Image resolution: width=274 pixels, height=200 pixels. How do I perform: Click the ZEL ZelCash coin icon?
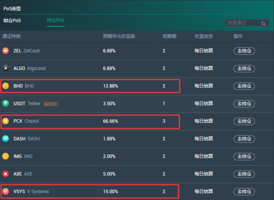point(5,51)
